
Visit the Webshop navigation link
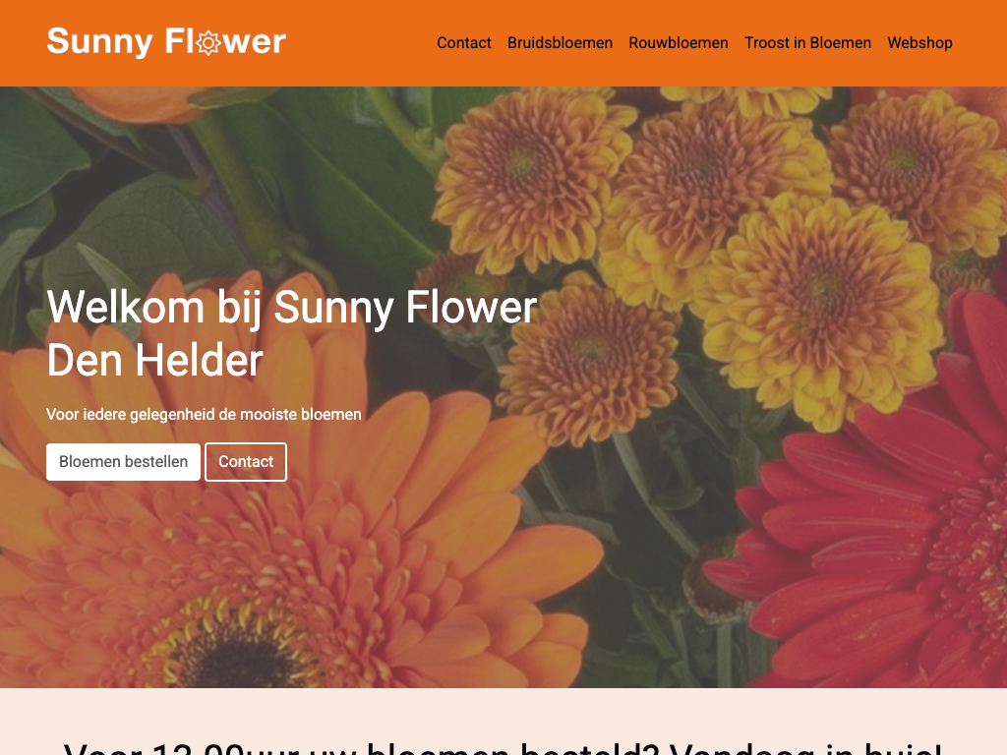[x=919, y=43]
